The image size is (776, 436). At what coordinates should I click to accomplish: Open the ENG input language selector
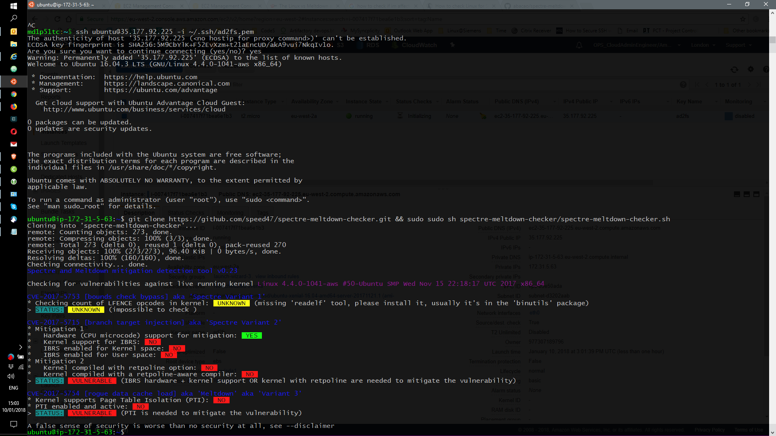coord(13,388)
